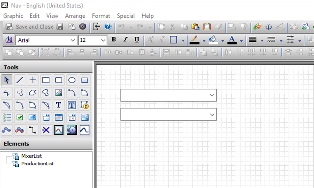Choose the Edit Box control tool
This screenshot has height=188, width=314.
click(33, 117)
